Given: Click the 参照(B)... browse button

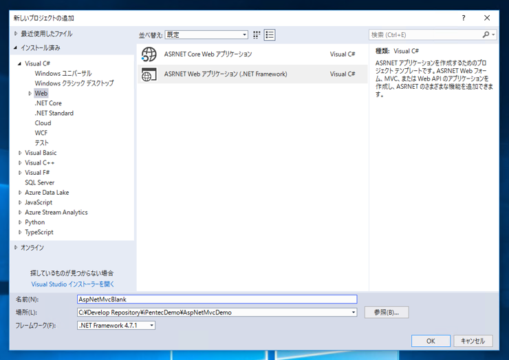Looking at the screenshot, I should (x=387, y=313).
